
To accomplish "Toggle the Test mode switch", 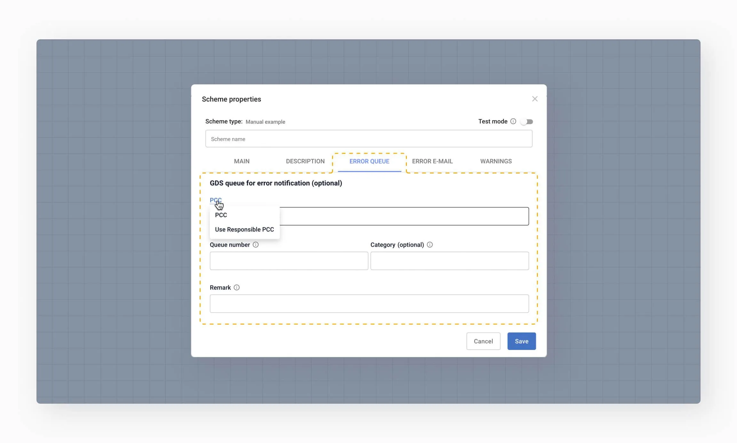I will click(527, 122).
